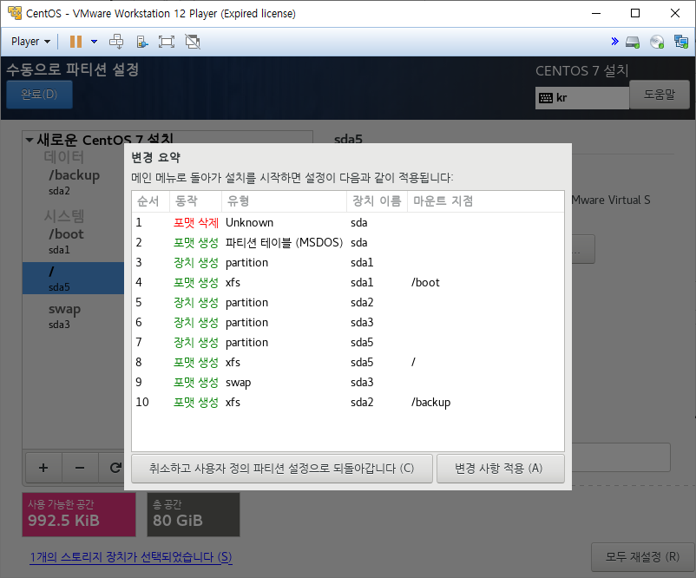Click the 동작 column header
The width and height of the screenshot is (696, 578).
[195, 201]
